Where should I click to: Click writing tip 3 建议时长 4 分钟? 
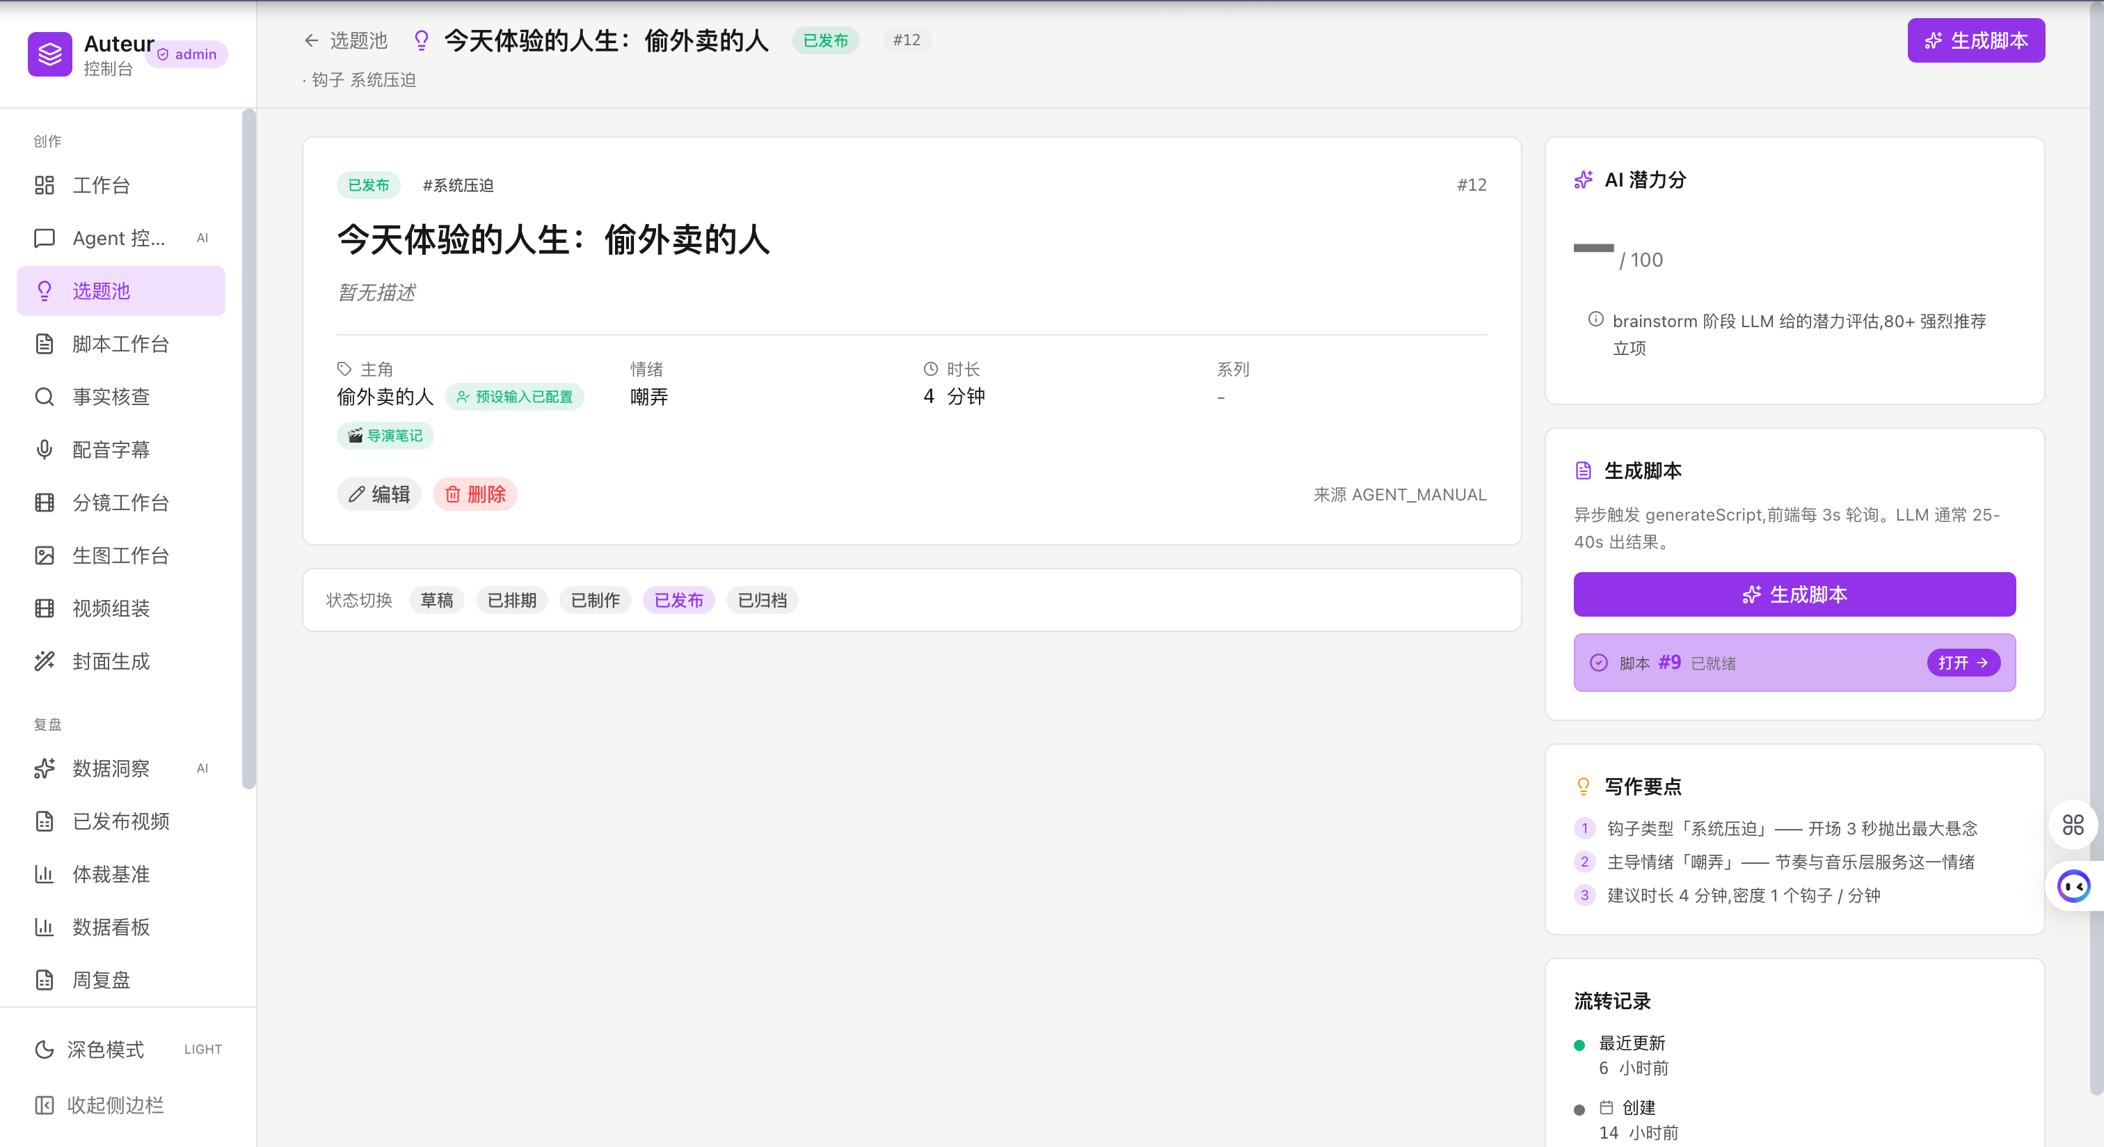click(x=1743, y=895)
